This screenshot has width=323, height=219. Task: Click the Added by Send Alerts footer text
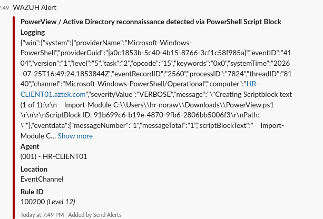pos(95,215)
